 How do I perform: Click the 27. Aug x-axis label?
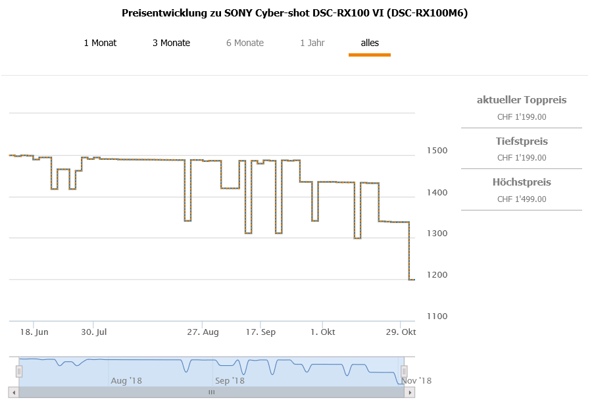[203, 332]
